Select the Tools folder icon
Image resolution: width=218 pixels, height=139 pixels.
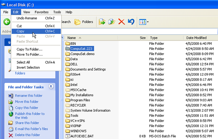(68, 115)
